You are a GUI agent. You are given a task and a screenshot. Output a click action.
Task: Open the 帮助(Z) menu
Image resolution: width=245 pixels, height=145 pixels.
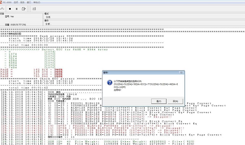coord(37,2)
